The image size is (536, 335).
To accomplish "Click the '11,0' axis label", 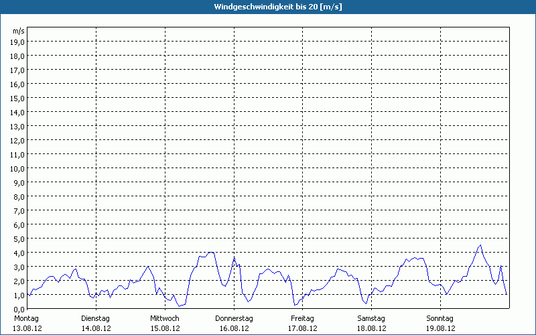I will pos(17,155).
